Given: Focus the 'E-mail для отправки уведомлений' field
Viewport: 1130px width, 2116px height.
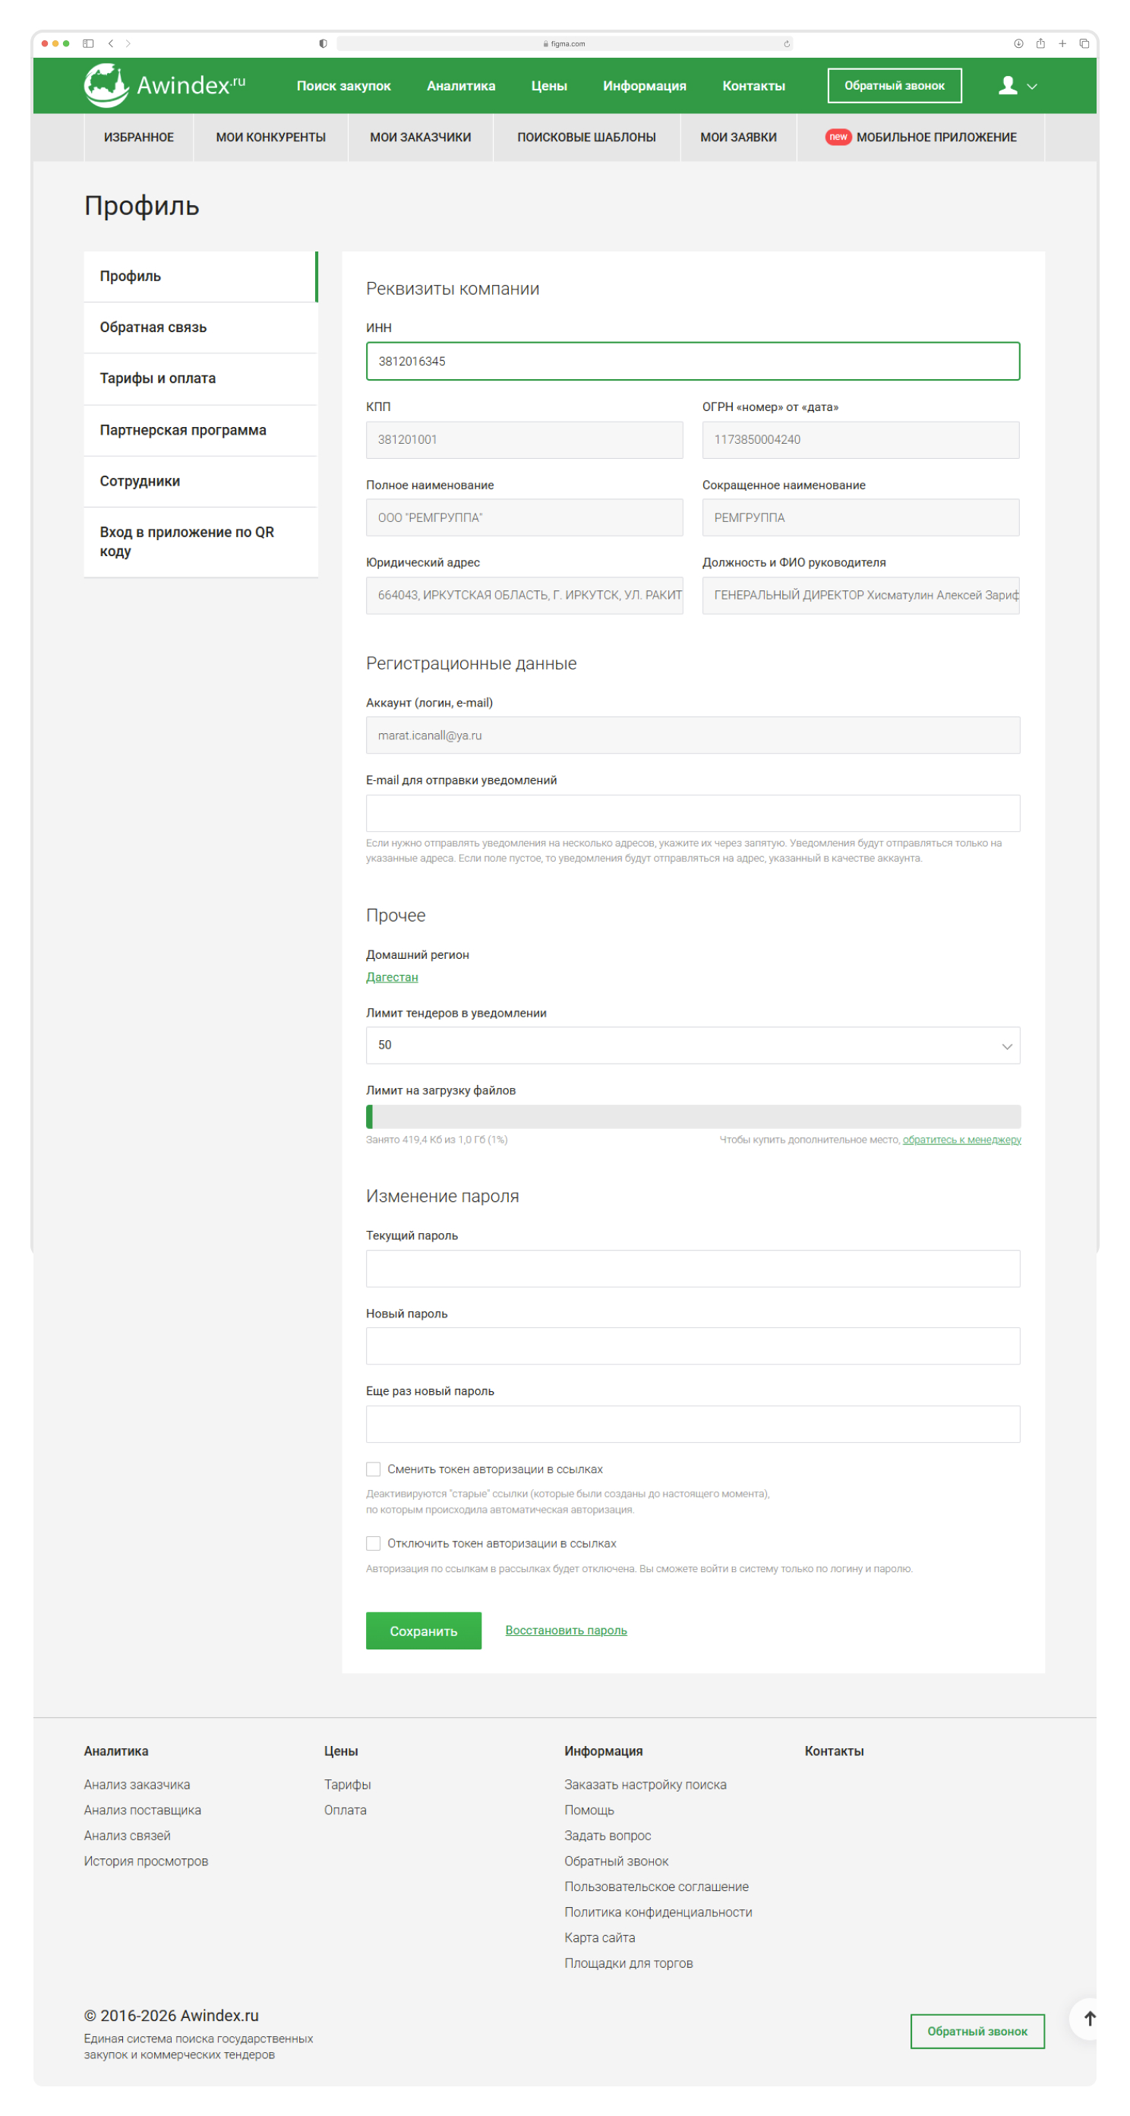Looking at the screenshot, I should tap(693, 812).
